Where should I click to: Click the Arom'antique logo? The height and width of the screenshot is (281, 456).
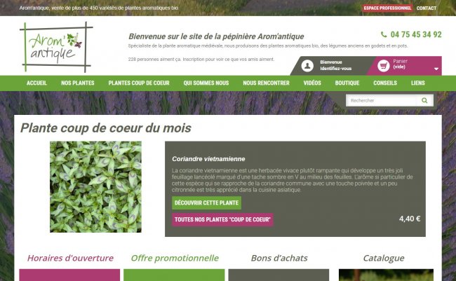click(x=56, y=47)
